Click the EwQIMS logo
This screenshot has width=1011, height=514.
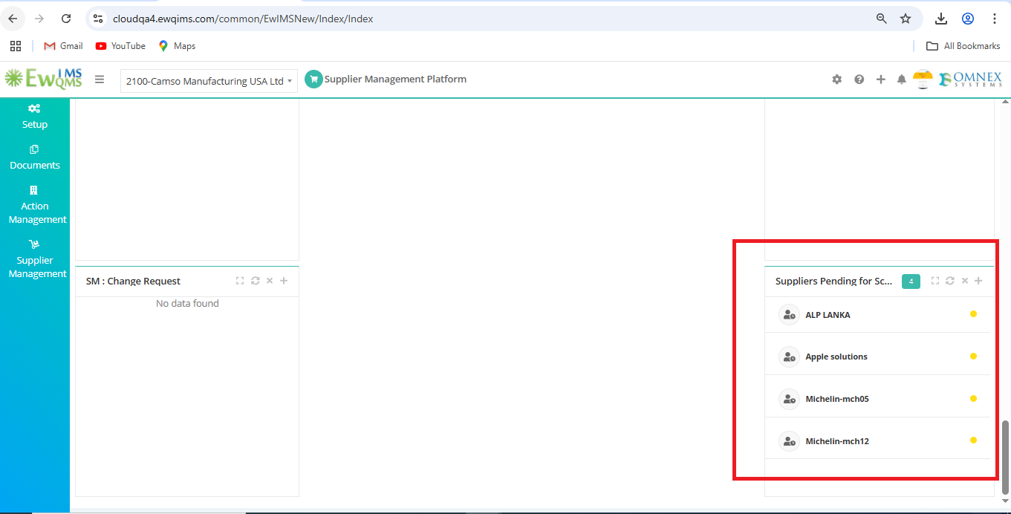(43, 79)
